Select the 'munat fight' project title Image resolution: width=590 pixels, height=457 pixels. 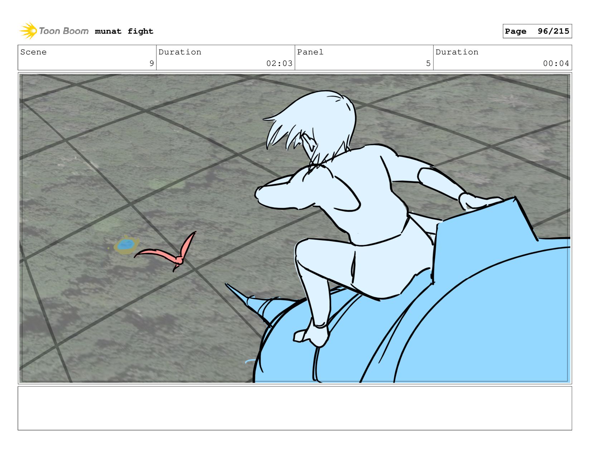tap(124, 31)
